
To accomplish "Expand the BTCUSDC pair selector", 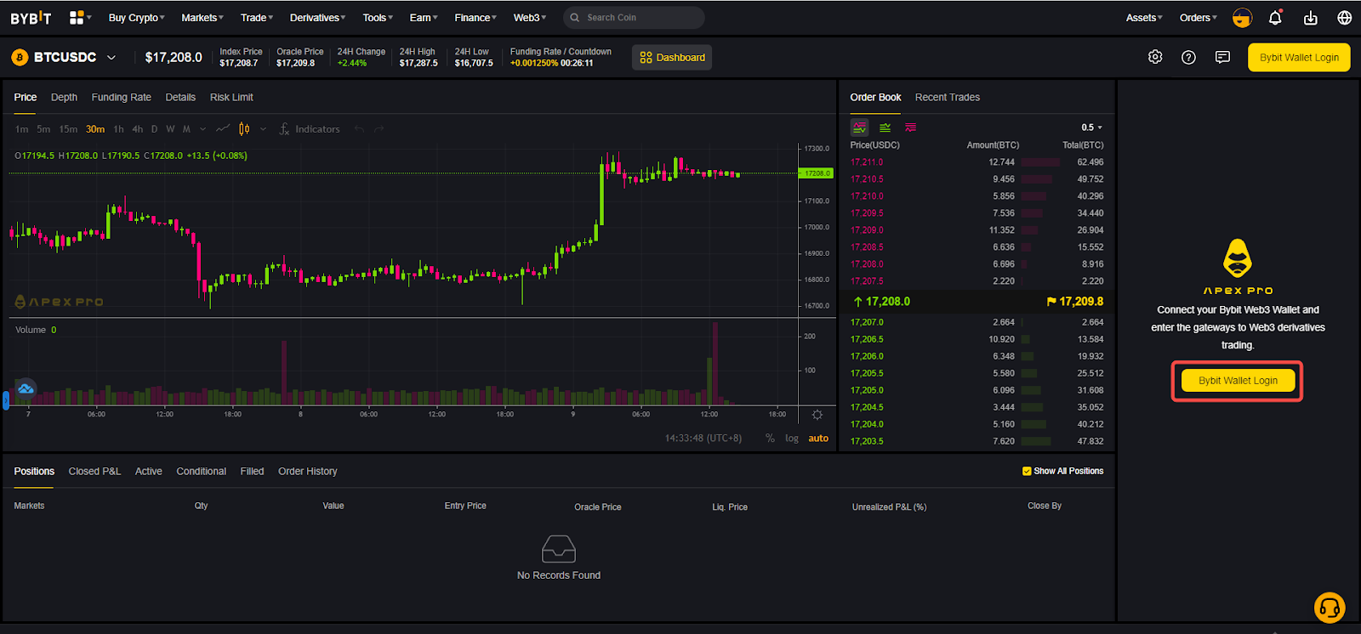I will [x=111, y=58].
